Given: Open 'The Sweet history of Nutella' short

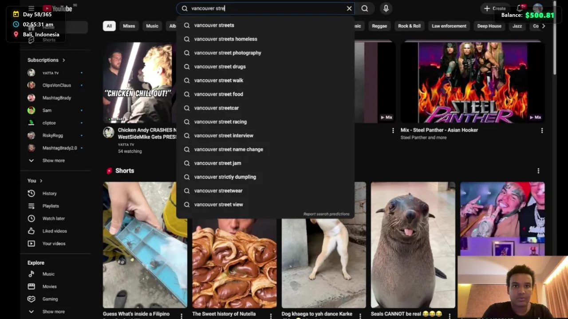Looking at the screenshot, I should [234, 263].
